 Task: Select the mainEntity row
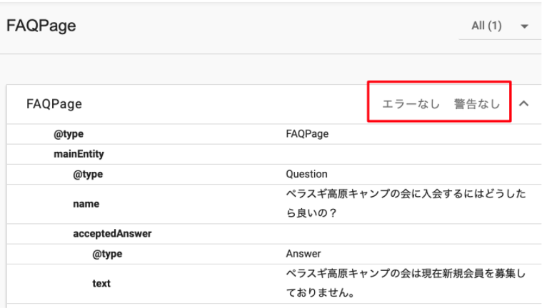coord(78,153)
